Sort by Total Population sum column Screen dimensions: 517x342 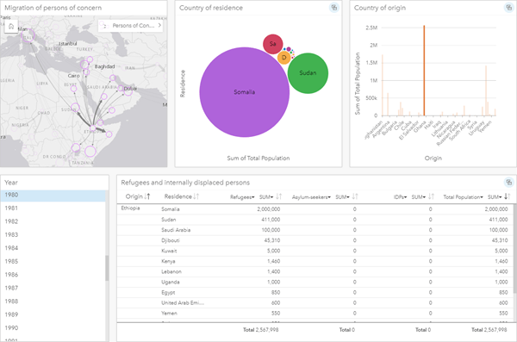(x=508, y=196)
